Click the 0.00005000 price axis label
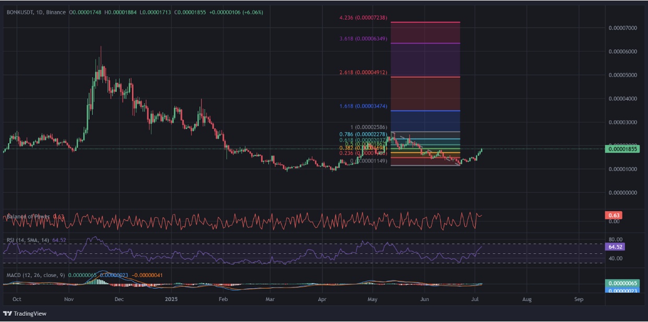The width and height of the screenshot is (648, 322). coord(622,76)
